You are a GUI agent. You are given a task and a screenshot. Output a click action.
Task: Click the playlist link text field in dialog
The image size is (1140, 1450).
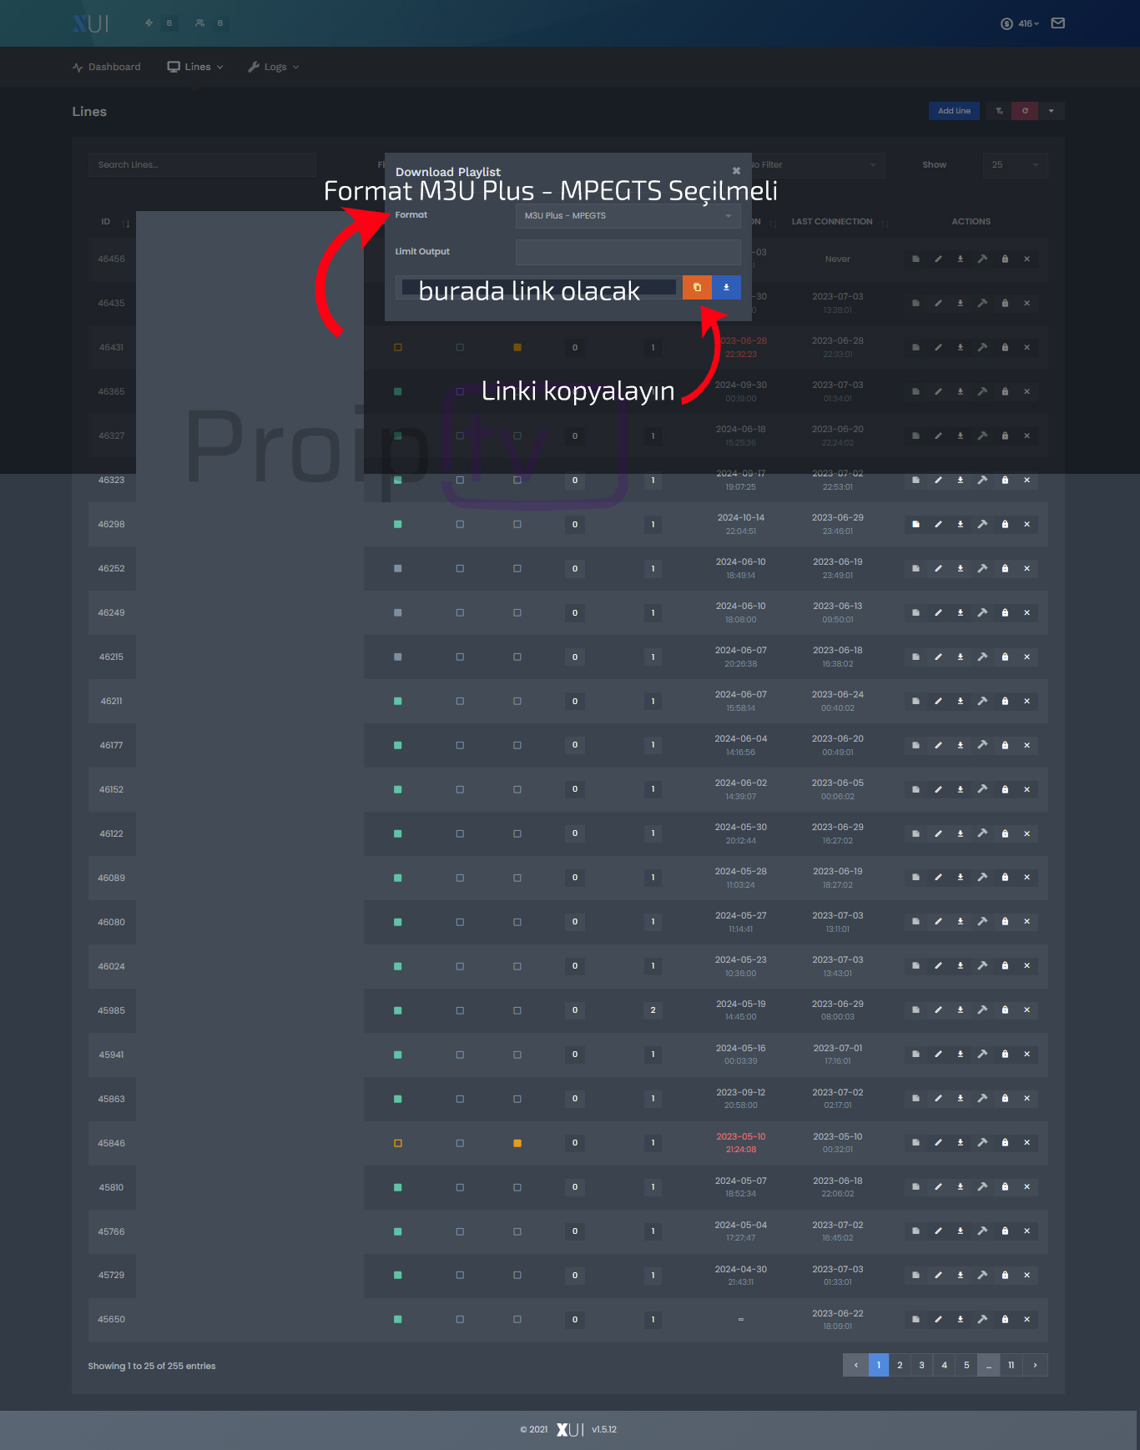coord(538,287)
